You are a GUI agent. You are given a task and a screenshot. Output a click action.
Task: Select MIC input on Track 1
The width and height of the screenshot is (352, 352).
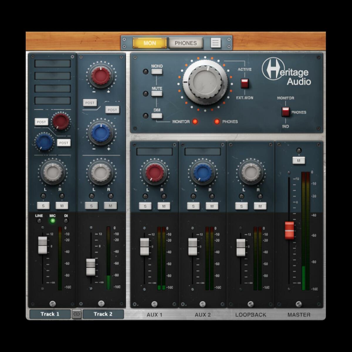53,220
